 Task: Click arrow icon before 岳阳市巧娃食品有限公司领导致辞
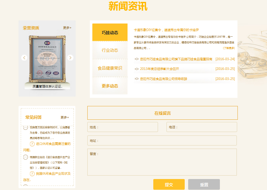coord(137,79)
